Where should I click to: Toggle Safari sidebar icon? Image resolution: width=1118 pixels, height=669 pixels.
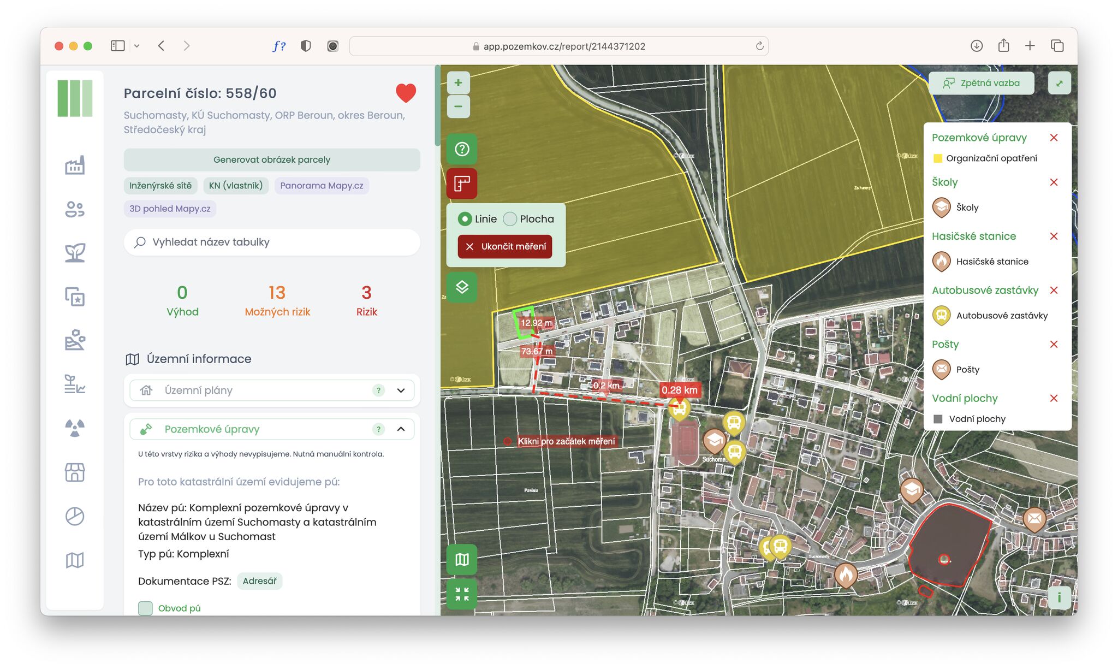pyautogui.click(x=117, y=46)
